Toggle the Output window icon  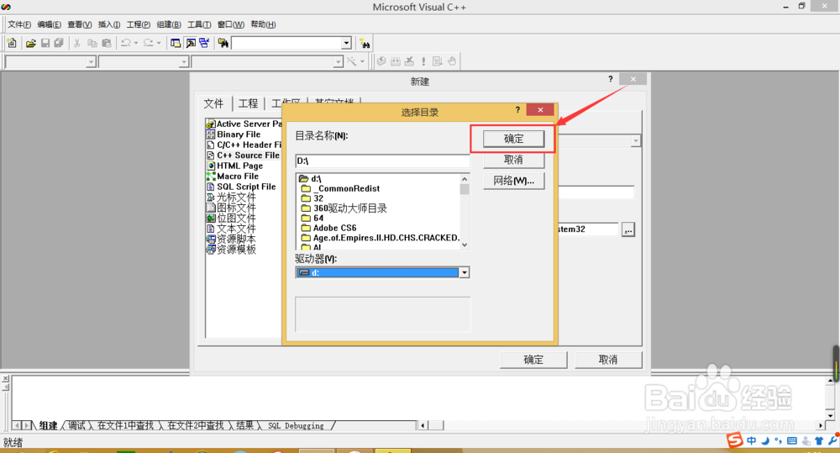[x=190, y=43]
